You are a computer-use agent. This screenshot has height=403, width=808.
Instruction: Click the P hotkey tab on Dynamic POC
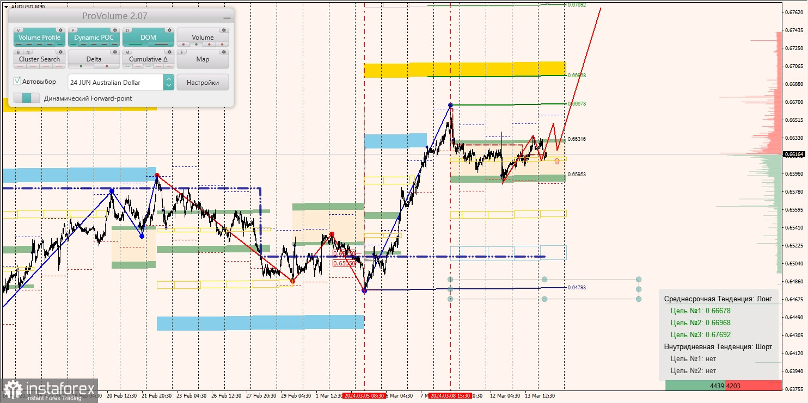point(74,30)
